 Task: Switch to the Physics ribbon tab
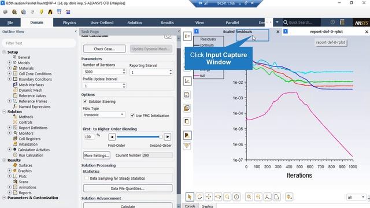coord(69,23)
